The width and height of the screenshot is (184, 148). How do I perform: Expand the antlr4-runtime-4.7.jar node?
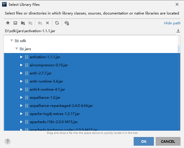tap(21, 89)
